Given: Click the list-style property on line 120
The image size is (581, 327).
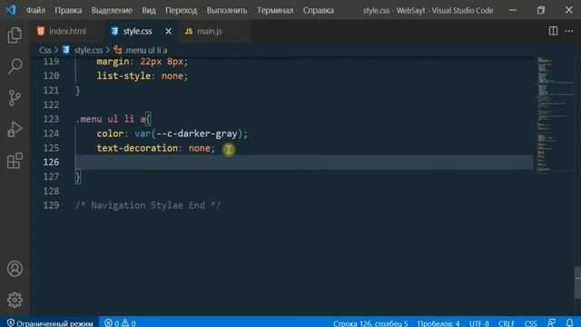Looking at the screenshot, I should [123, 75].
